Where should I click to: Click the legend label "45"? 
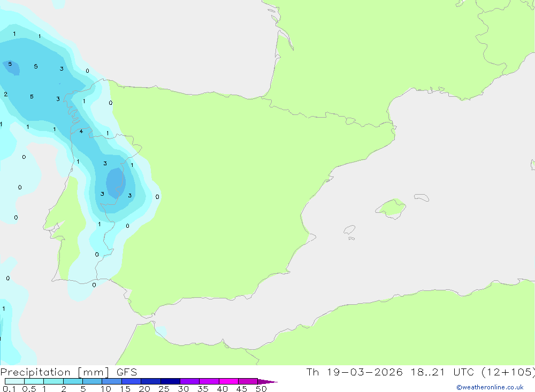242,389
